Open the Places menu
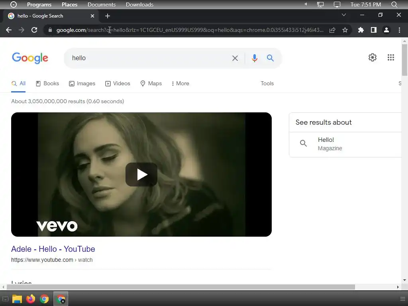408x306 pixels. (69, 4)
